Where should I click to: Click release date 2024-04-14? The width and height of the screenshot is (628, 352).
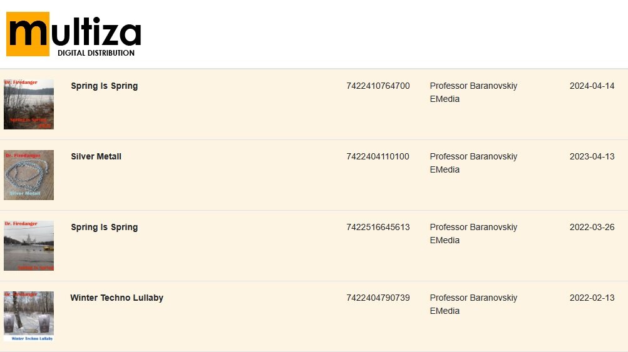[x=592, y=86]
